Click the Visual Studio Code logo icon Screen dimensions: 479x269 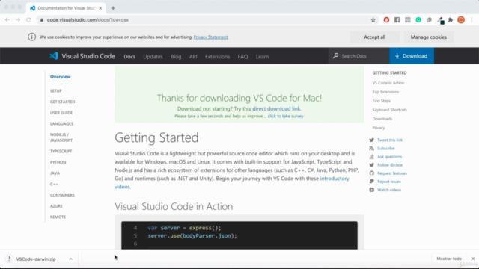tap(54, 56)
